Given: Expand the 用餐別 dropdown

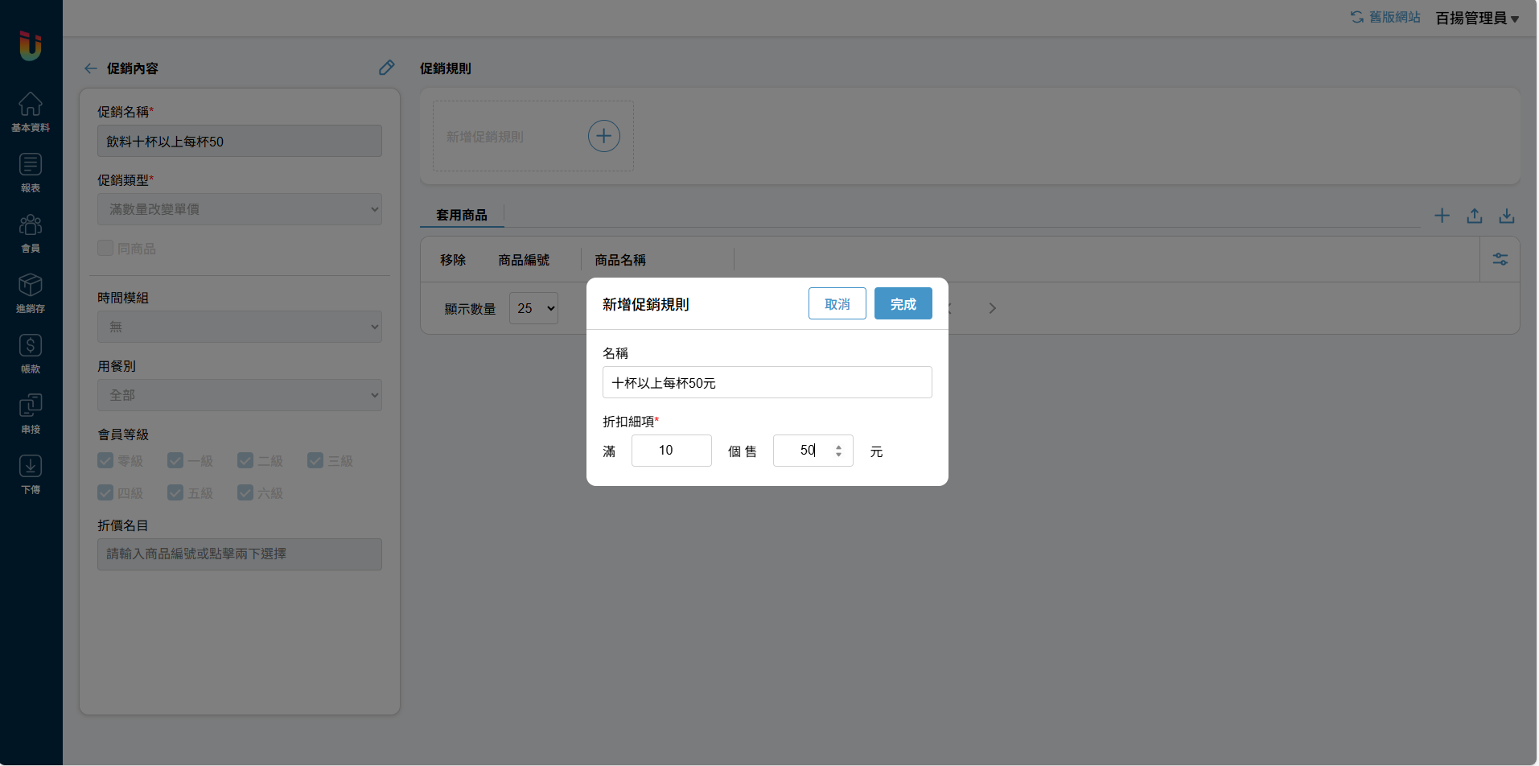Looking at the screenshot, I should (239, 395).
